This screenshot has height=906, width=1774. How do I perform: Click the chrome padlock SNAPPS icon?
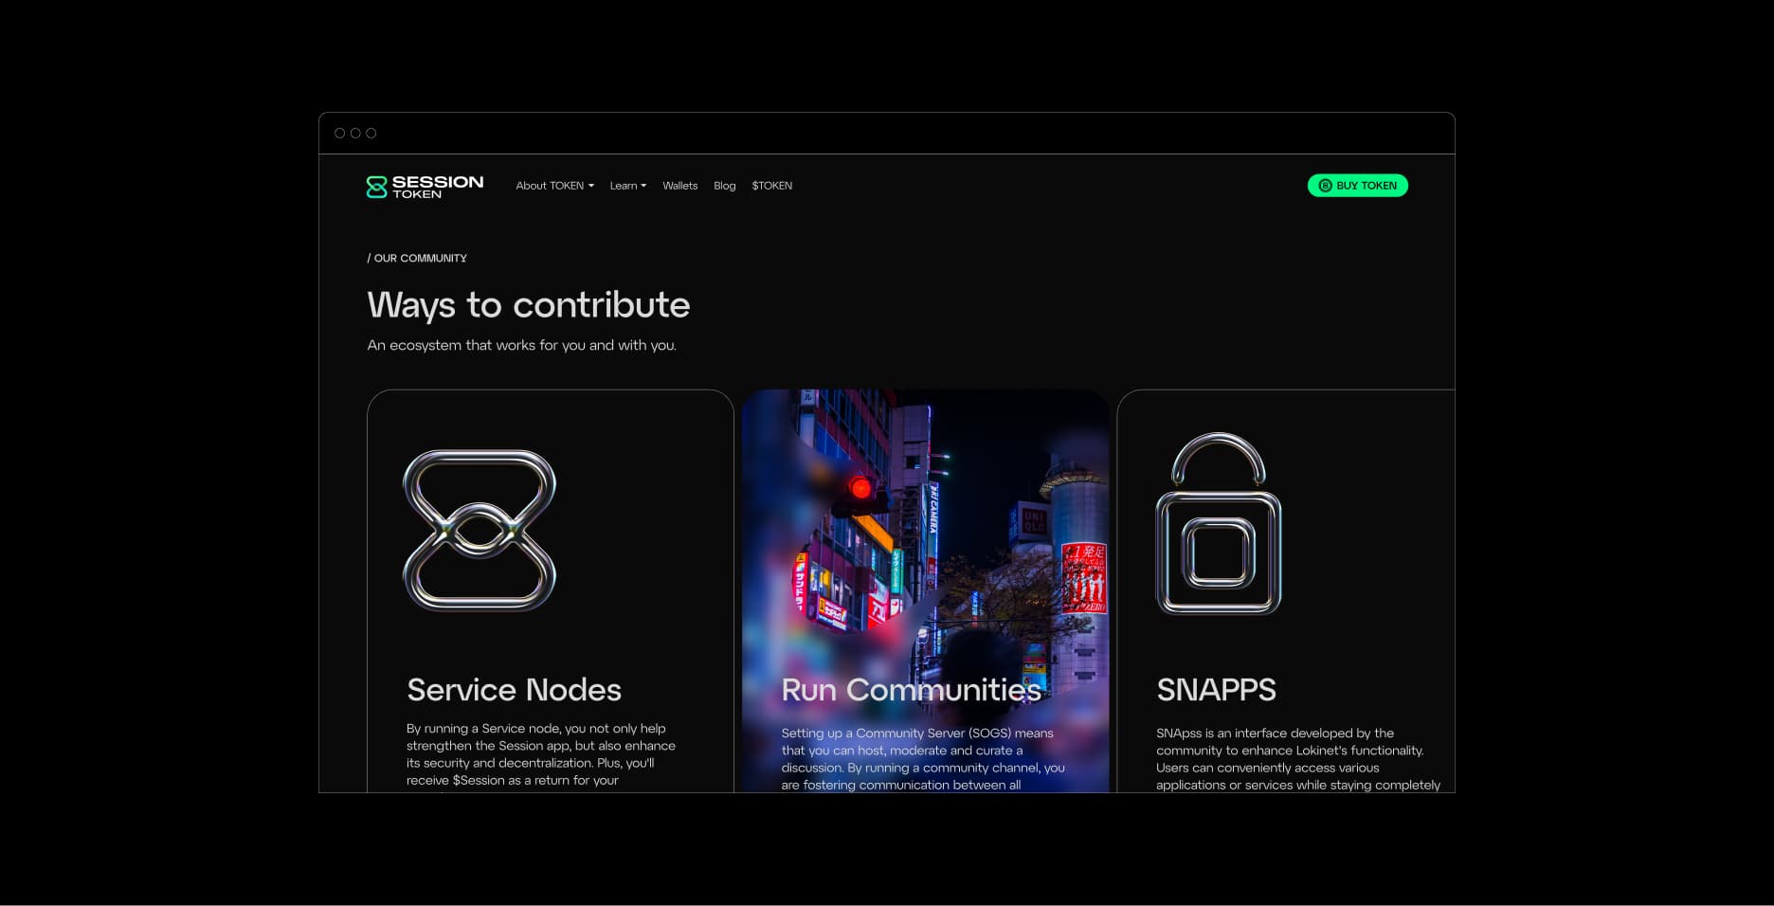click(x=1218, y=523)
